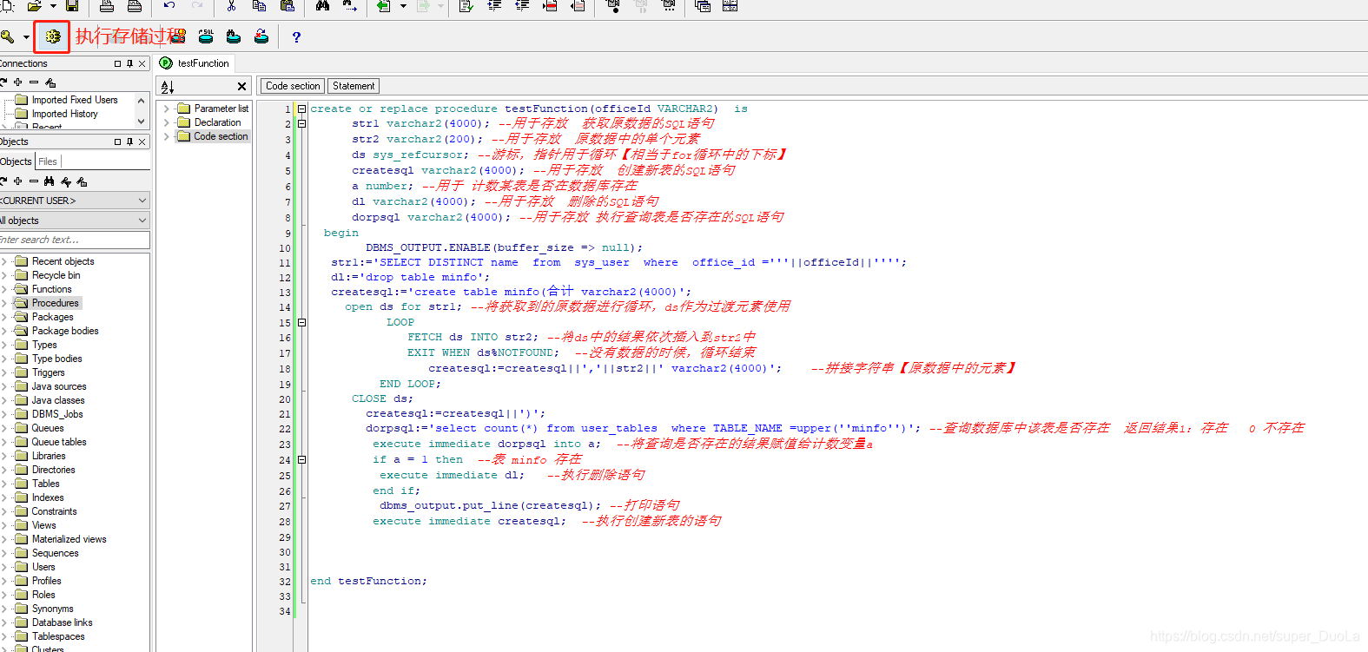The image size is (1368, 652).
Task: Click the Cut scissors icon
Action: pyautogui.click(x=231, y=6)
